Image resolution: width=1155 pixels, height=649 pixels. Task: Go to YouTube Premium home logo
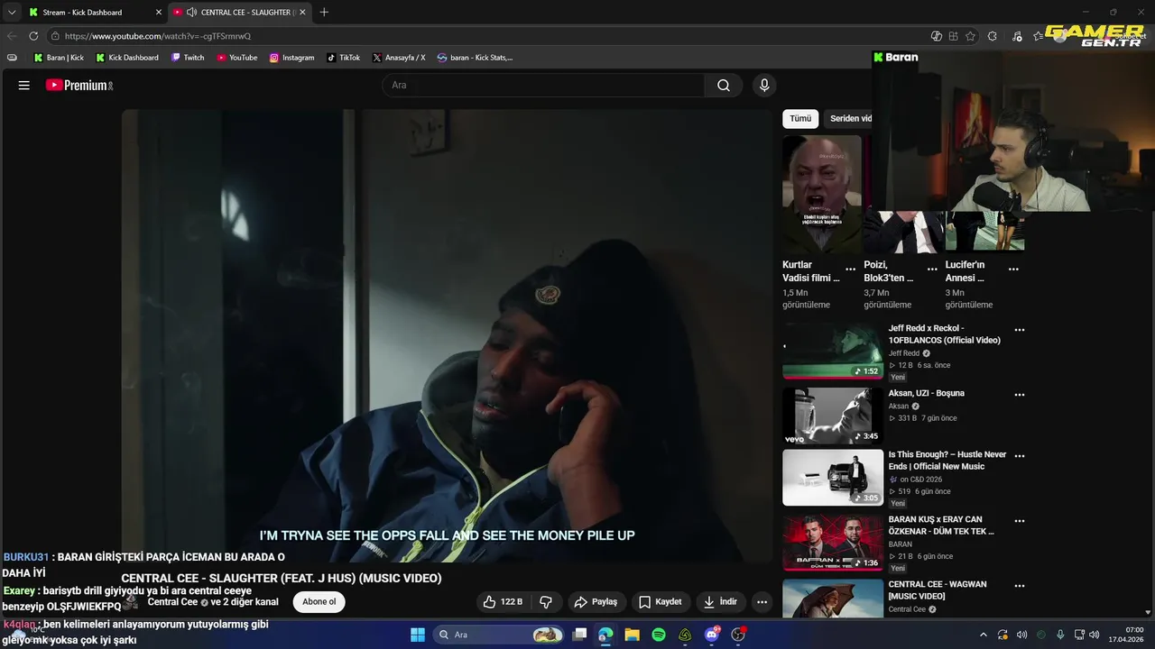(79, 85)
